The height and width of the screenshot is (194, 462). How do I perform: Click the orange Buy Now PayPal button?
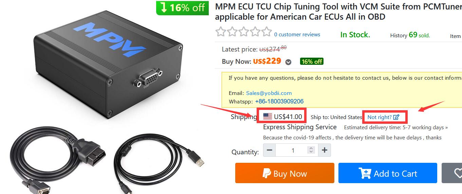pos(285,173)
